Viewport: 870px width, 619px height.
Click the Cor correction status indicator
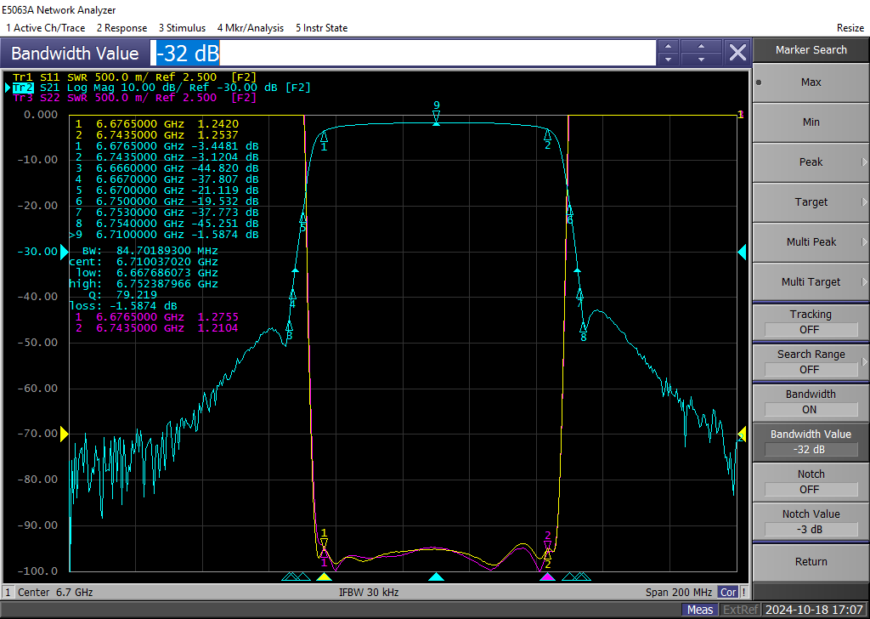point(727,592)
